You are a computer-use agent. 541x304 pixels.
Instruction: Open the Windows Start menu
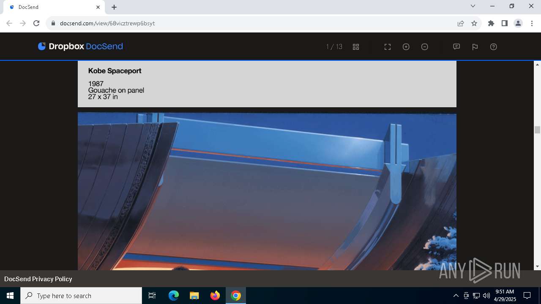[10, 296]
